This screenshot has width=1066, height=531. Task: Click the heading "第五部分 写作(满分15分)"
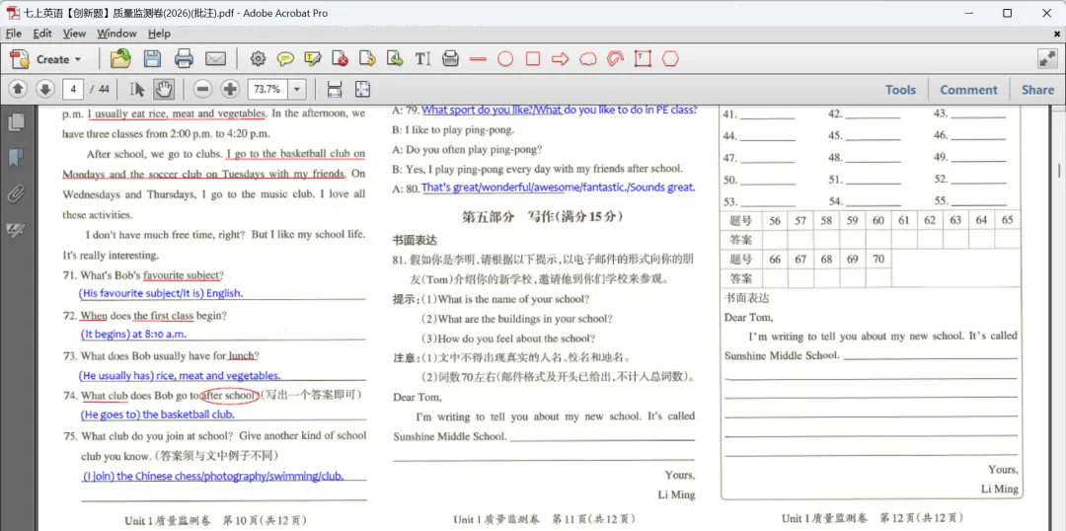click(543, 217)
